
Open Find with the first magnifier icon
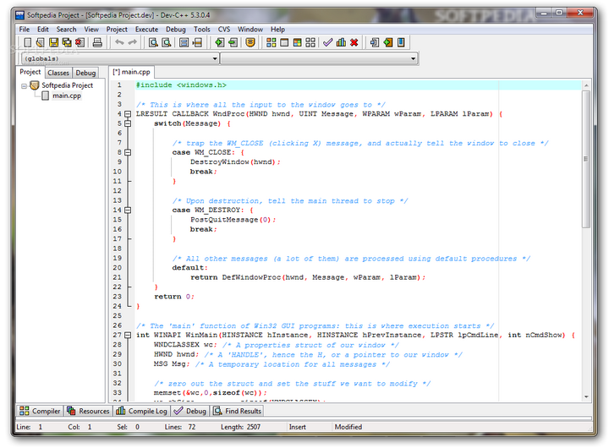pyautogui.click(x=153, y=42)
